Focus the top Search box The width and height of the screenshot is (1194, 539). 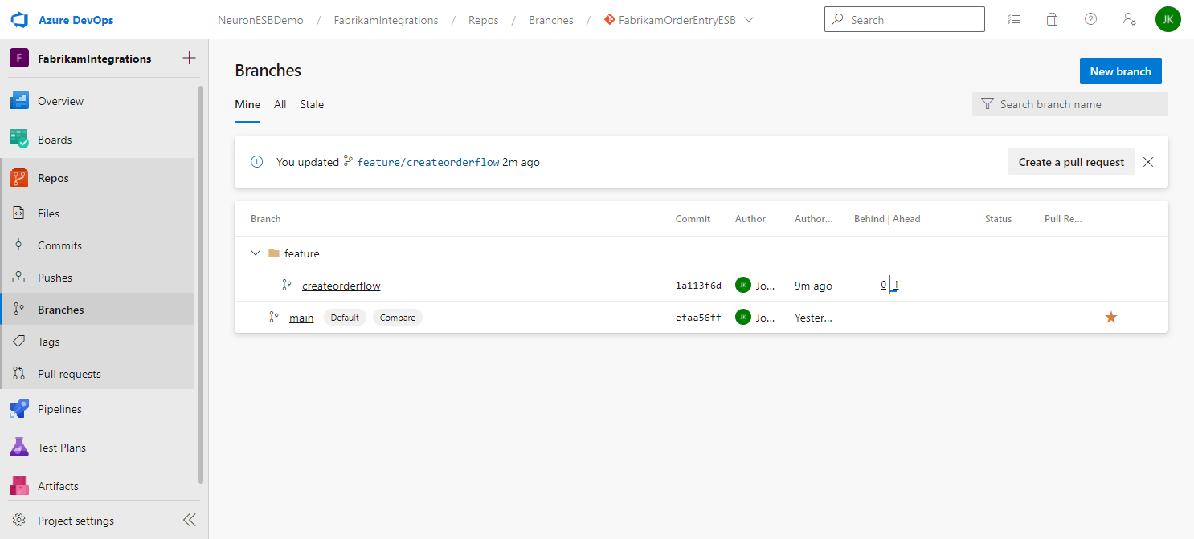[x=905, y=19]
